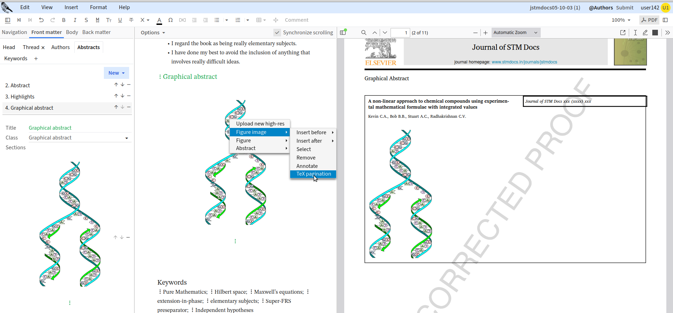
Task: Select the PDF draw pencil tool
Action: tap(645, 33)
